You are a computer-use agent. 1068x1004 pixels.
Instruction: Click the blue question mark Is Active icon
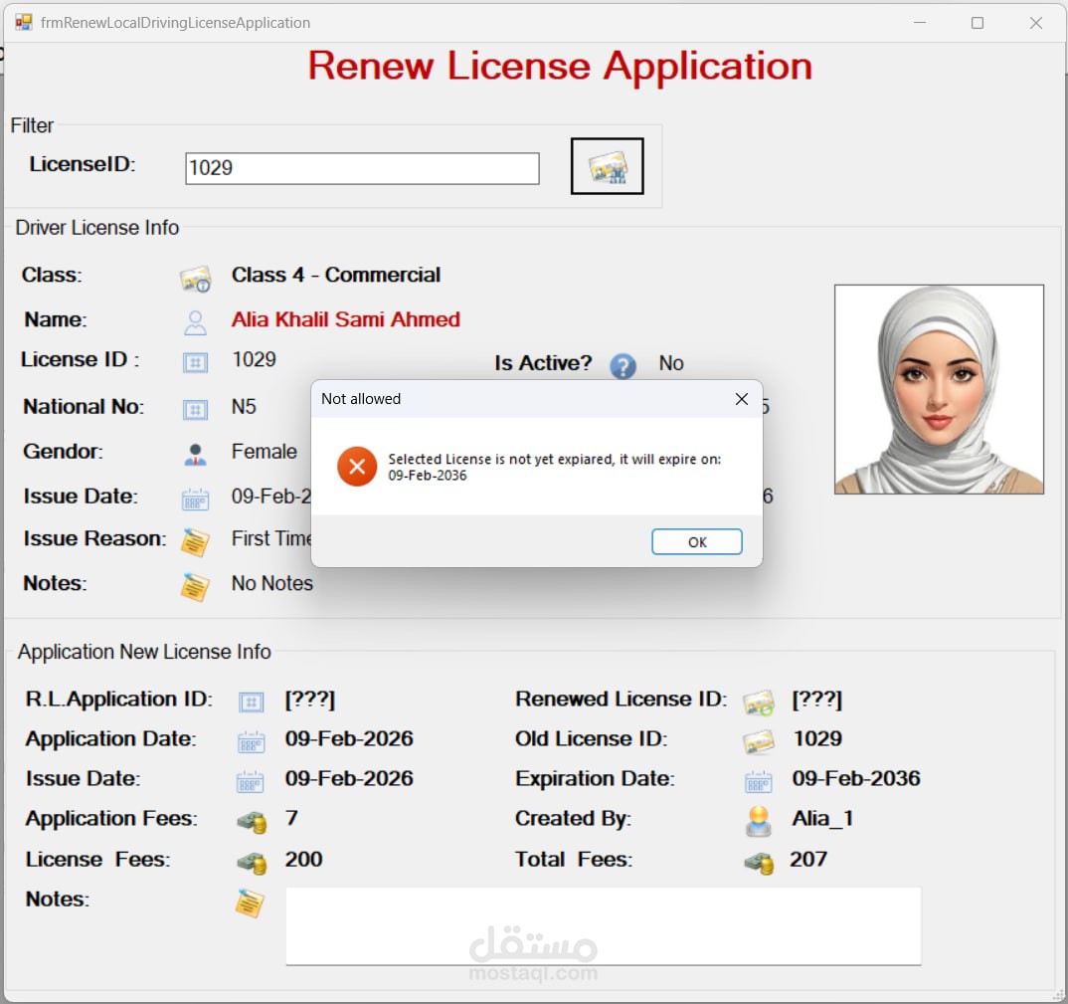(x=623, y=365)
